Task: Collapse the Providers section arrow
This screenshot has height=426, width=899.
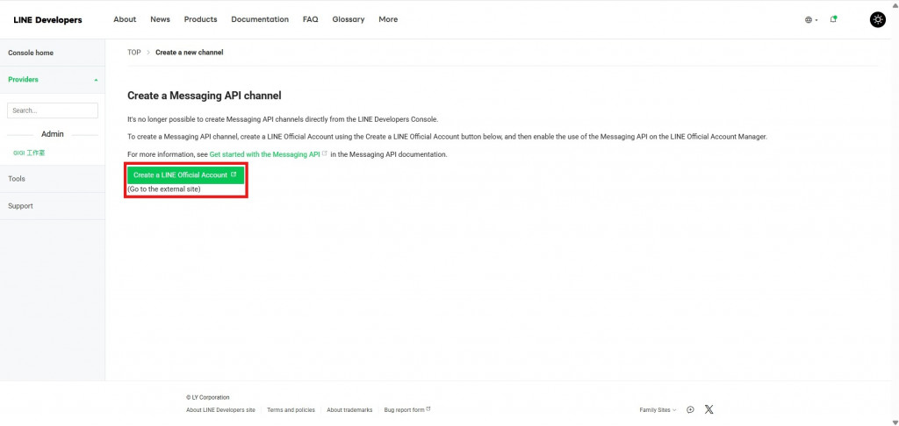Action: click(x=96, y=80)
